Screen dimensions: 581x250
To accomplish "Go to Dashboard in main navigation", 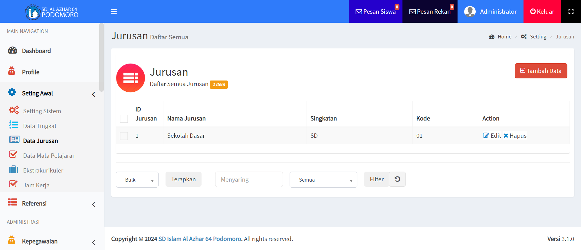I will click(36, 51).
